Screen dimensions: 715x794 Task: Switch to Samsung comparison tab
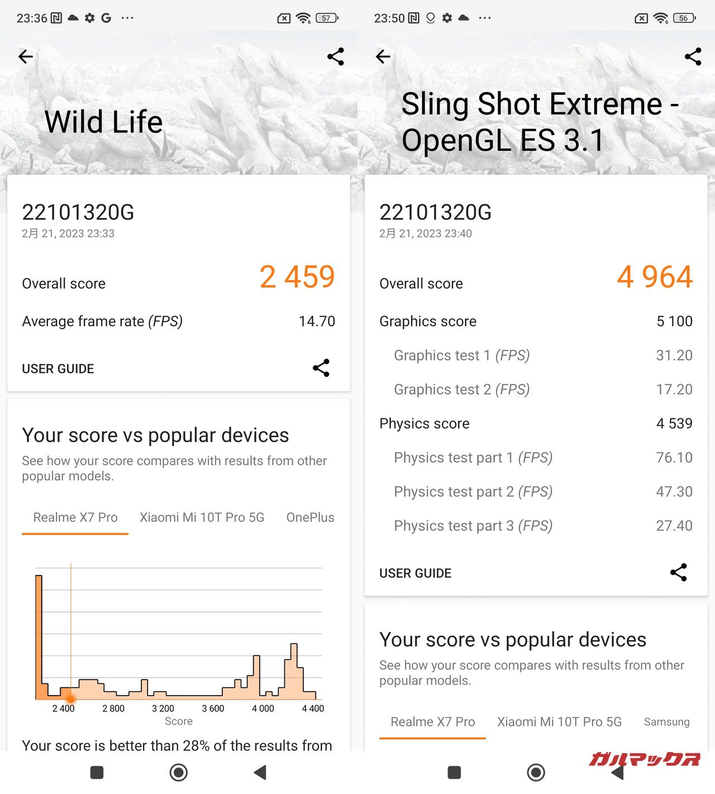[x=666, y=722]
